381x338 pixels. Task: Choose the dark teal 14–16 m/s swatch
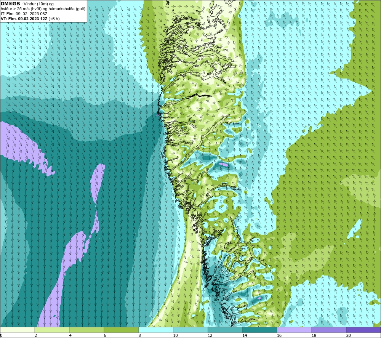pos(259,330)
